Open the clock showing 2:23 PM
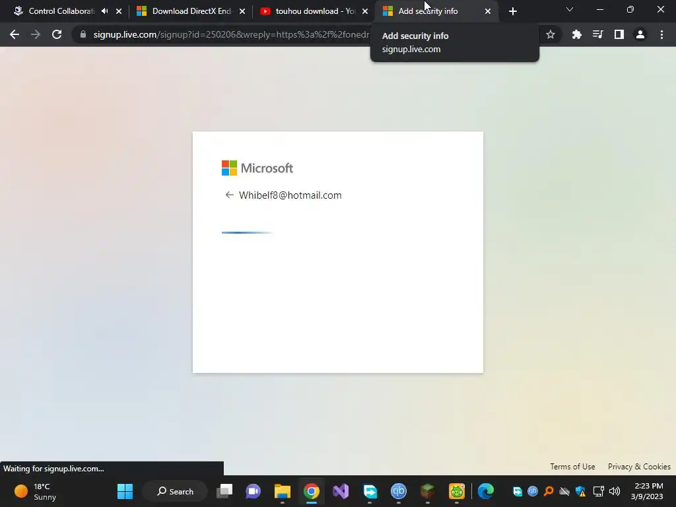Image resolution: width=676 pixels, height=507 pixels. click(648, 491)
